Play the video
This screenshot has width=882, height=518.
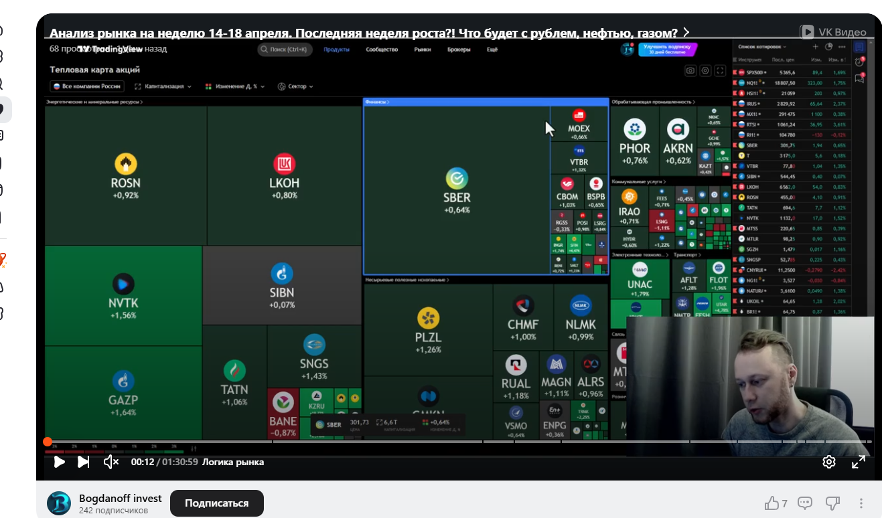pos(59,462)
